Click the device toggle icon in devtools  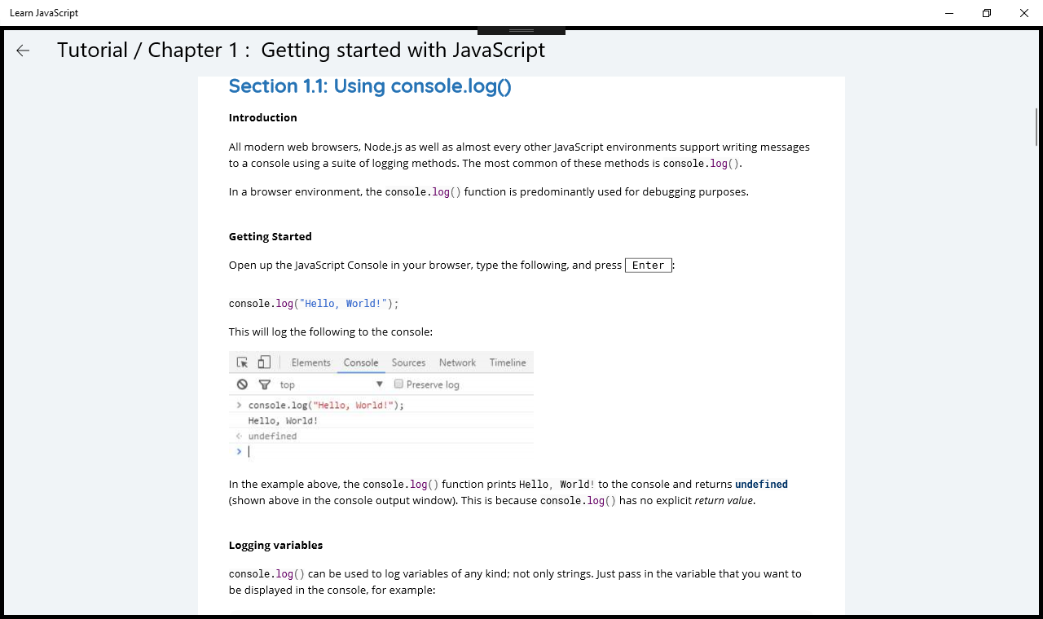(x=263, y=362)
